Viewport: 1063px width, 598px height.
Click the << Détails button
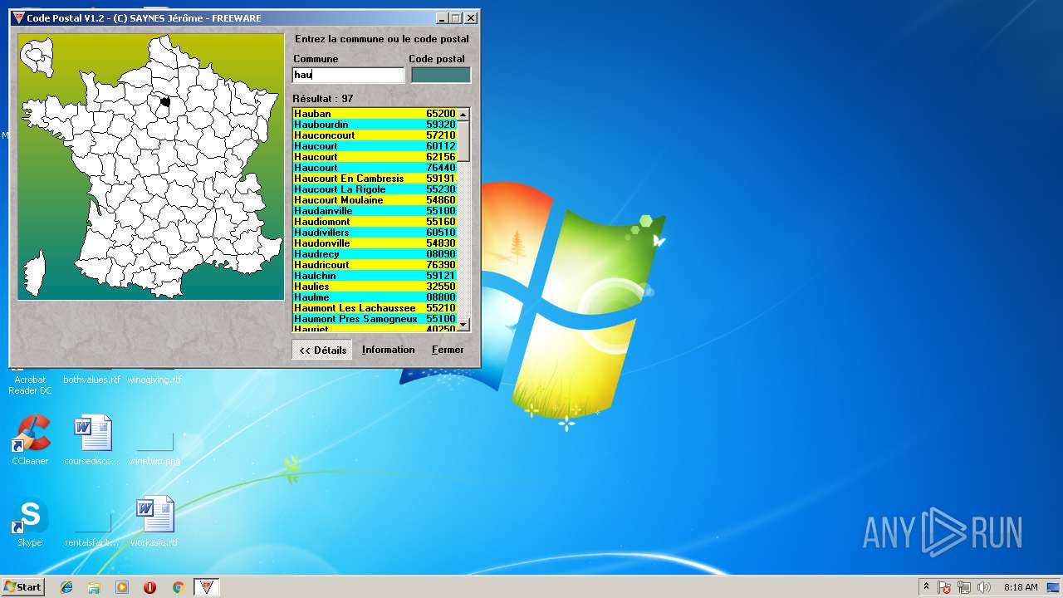point(322,350)
